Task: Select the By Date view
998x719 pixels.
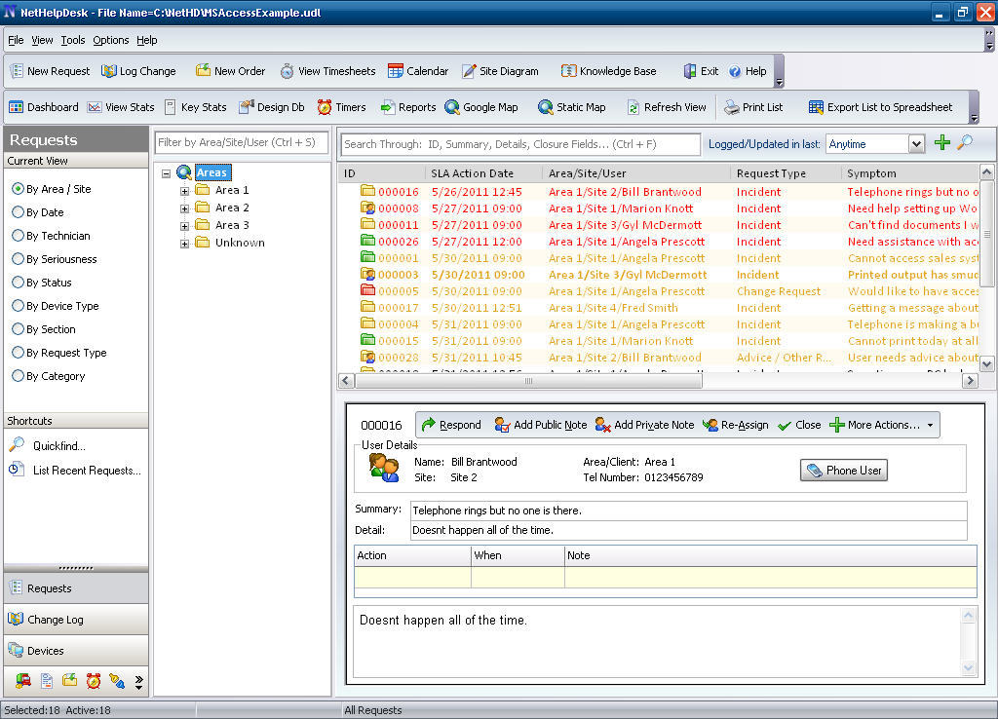Action: point(38,212)
